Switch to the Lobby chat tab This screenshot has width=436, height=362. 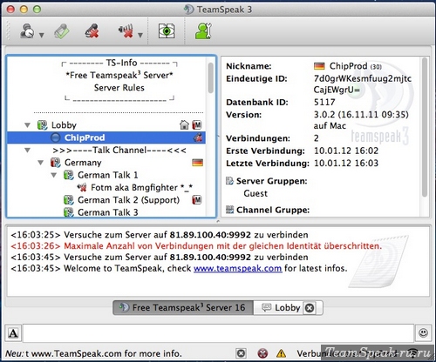point(281,307)
